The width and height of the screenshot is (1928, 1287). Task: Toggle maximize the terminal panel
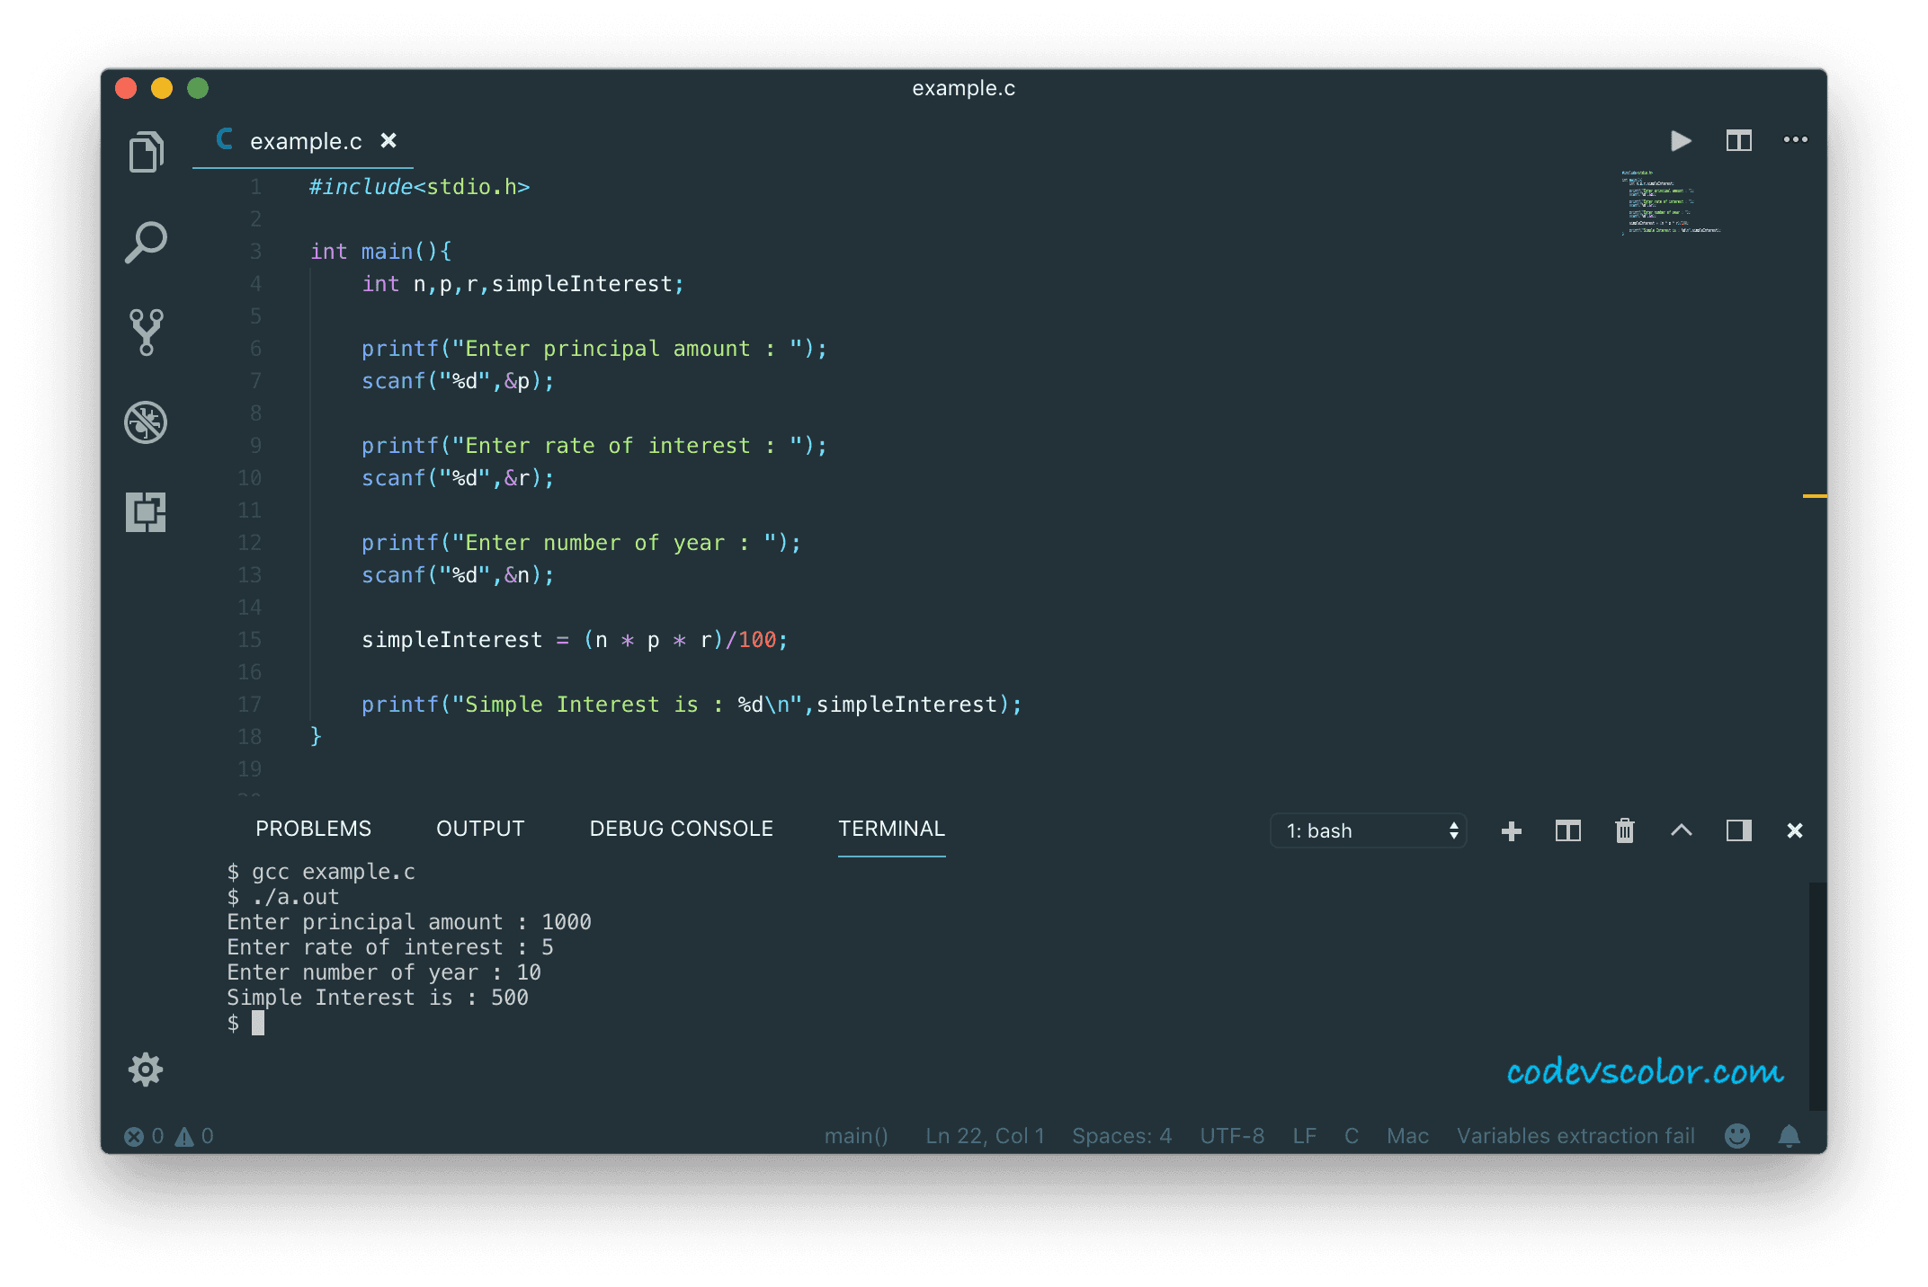pos(1681,830)
